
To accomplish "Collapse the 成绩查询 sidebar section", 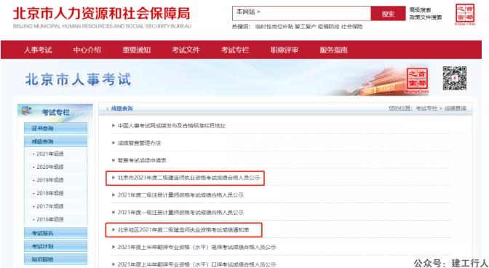I will (55, 141).
